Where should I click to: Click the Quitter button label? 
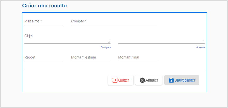(x=124, y=80)
